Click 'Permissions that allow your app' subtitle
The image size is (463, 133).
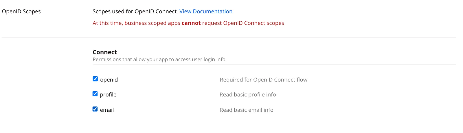tap(159, 60)
